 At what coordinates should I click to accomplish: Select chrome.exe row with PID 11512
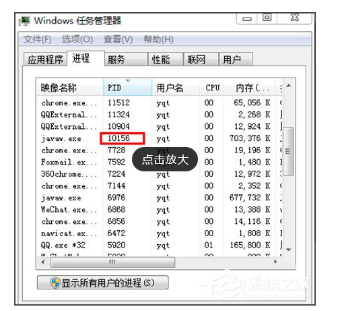point(159,103)
